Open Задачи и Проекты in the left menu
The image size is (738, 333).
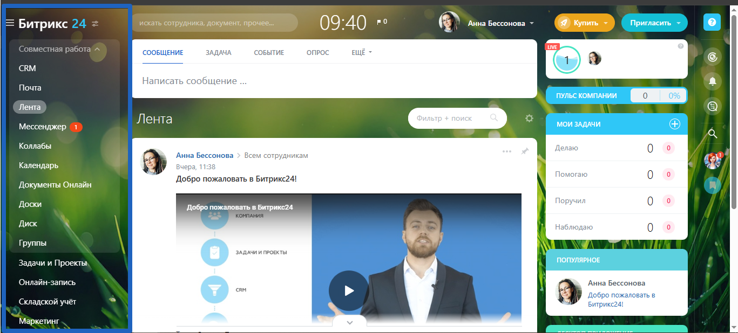point(53,263)
